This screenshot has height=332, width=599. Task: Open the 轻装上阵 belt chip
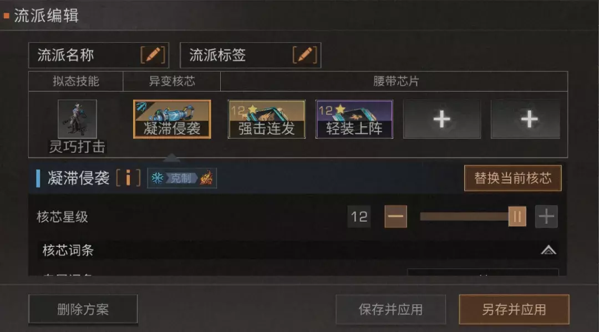pos(354,119)
